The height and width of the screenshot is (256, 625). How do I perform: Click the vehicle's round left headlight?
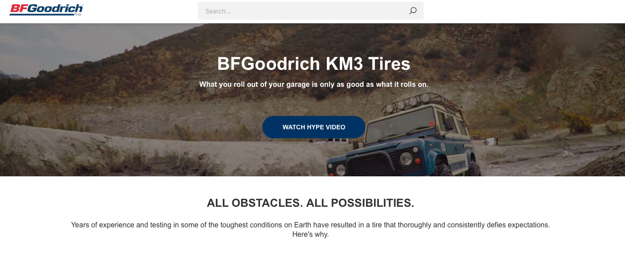pyautogui.click(x=406, y=158)
